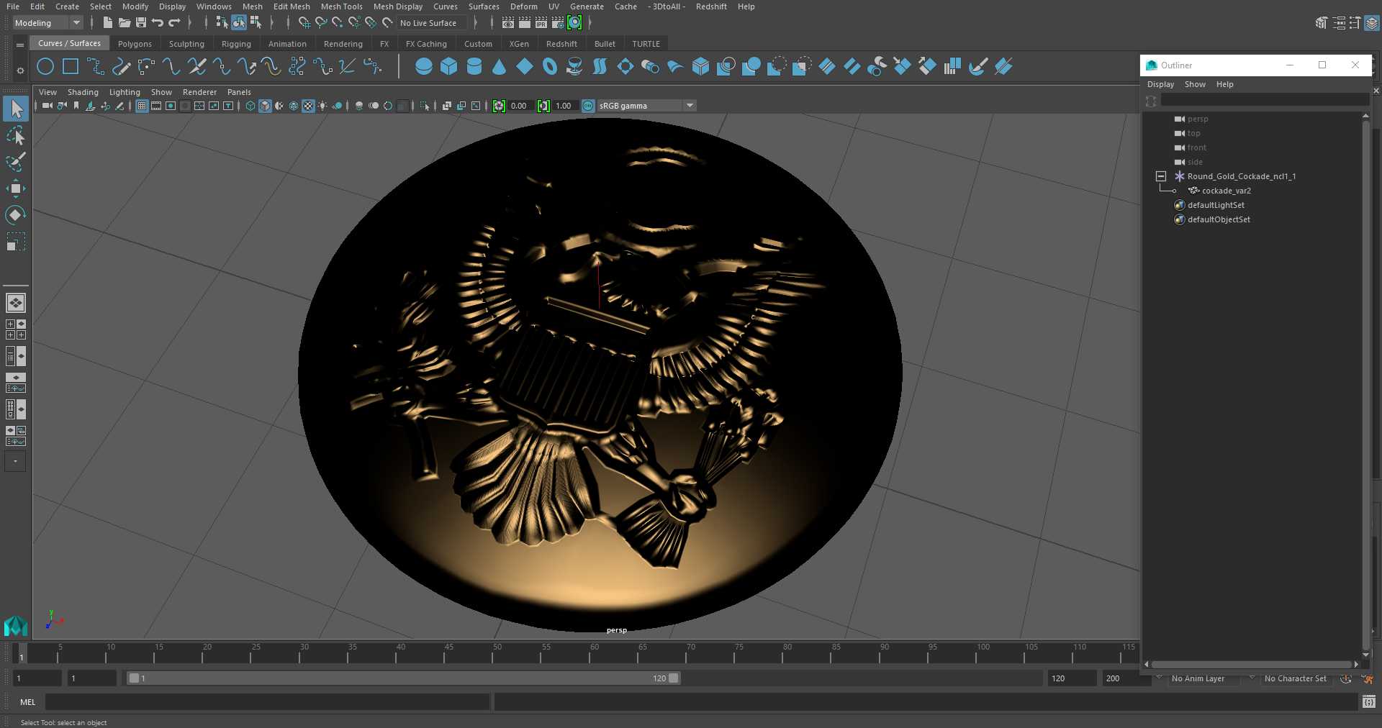The image size is (1382, 728).
Task: Create a NURBS Torus primitive
Action: (x=550, y=67)
